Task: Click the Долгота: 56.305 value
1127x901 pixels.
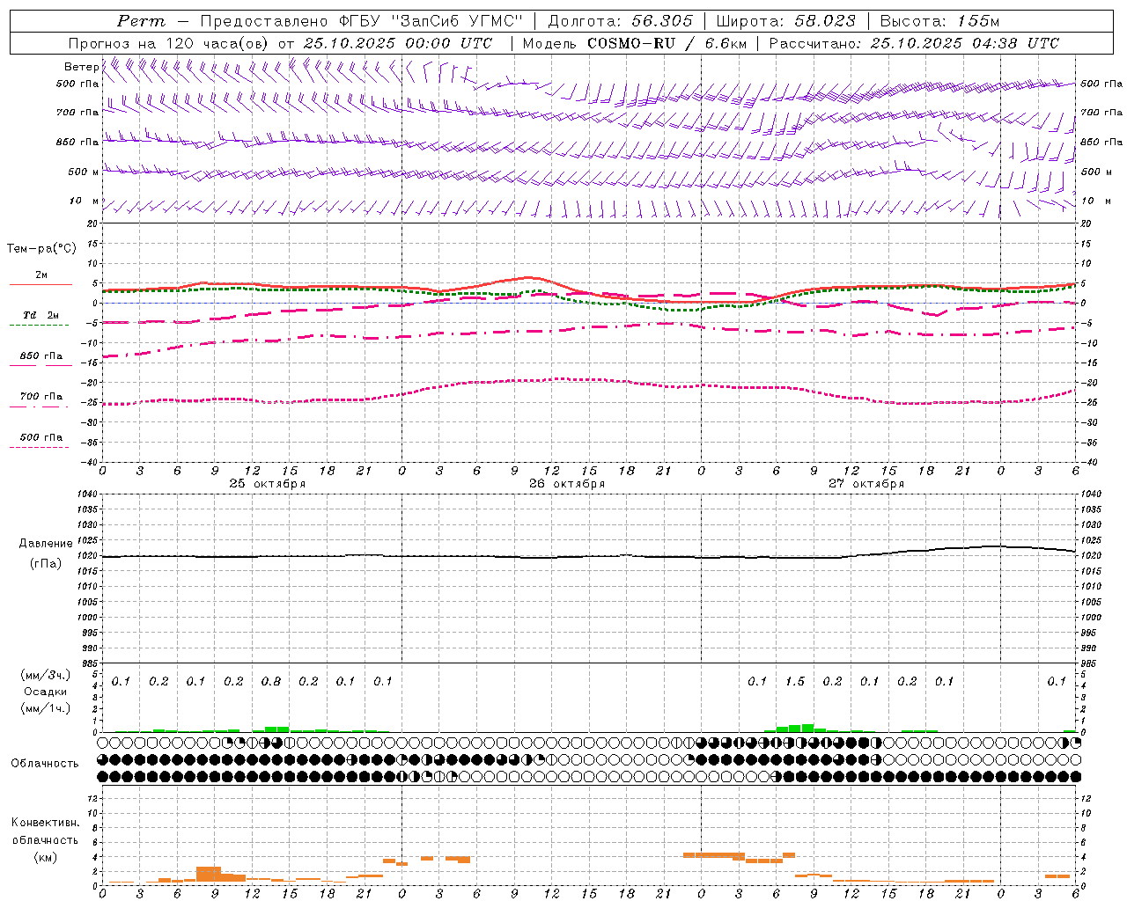Action: click(621, 21)
